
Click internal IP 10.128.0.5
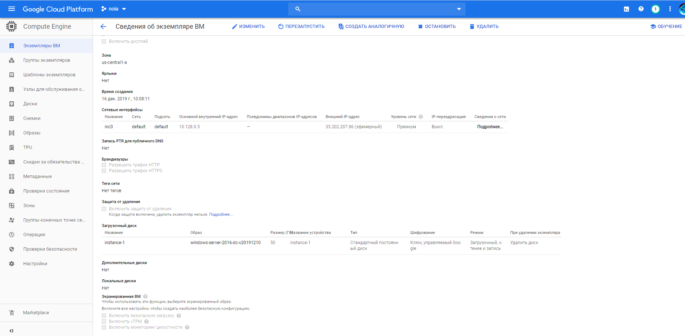[x=189, y=127]
